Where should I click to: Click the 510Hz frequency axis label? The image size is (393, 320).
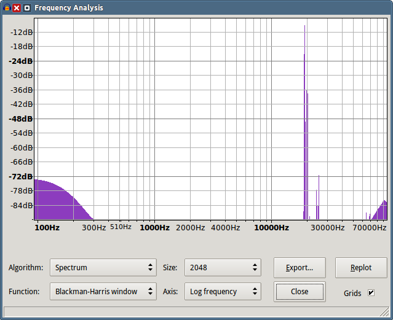click(121, 227)
